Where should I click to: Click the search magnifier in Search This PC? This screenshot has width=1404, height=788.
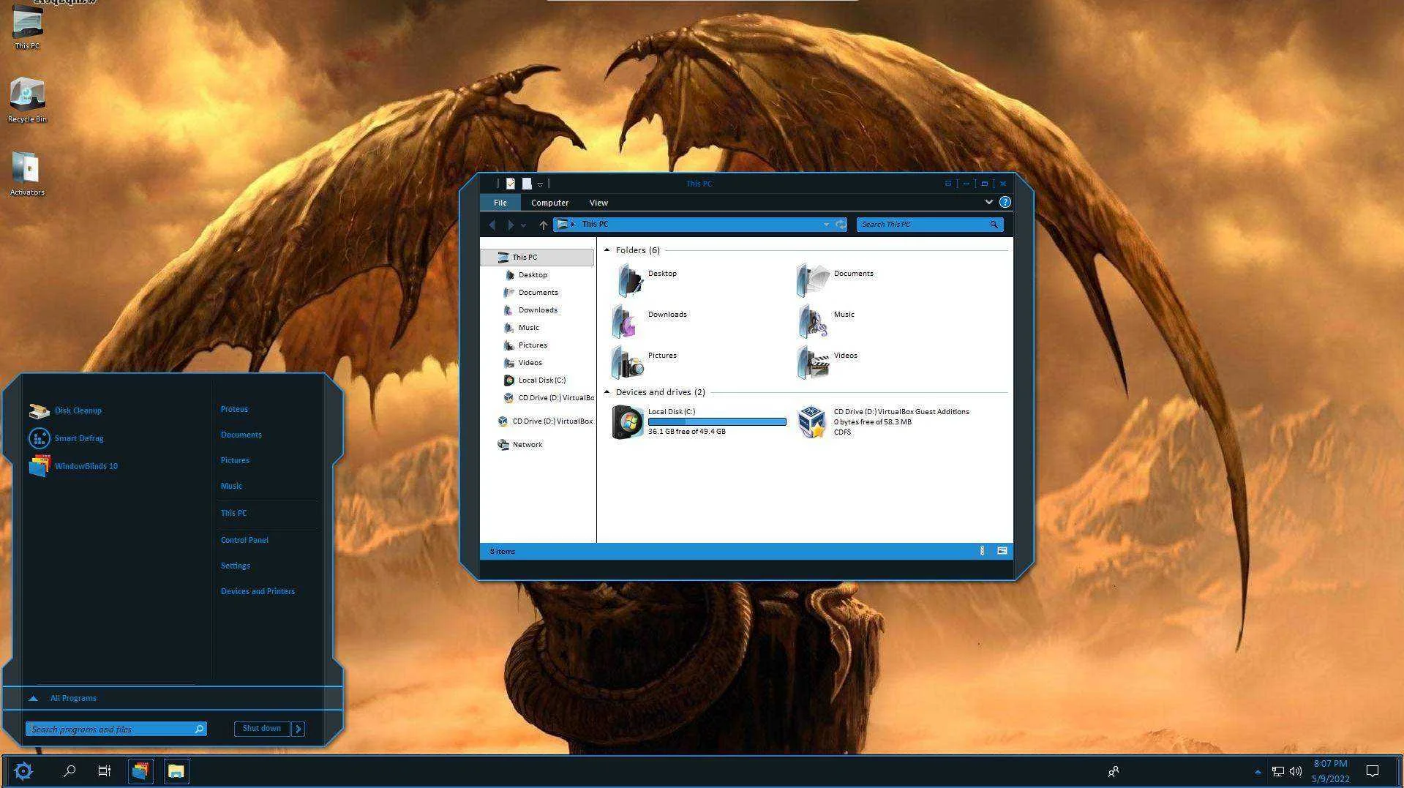pyautogui.click(x=994, y=225)
